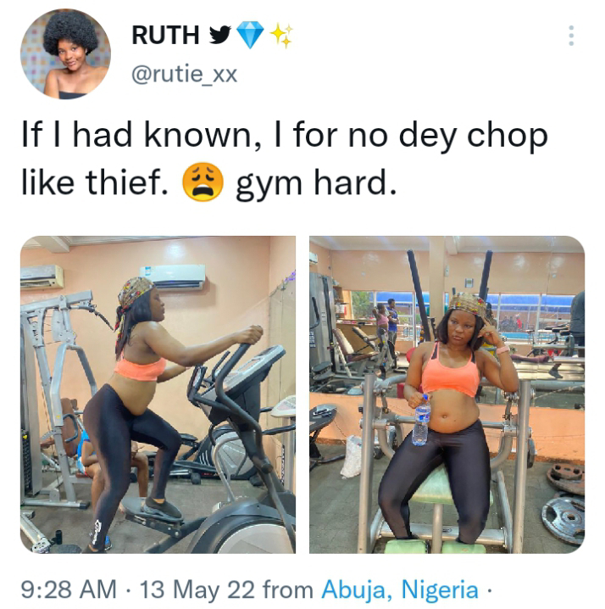Image resolution: width=605 pixels, height=609 pixels.
Task: Click the blue diamond emoji beside the name
Action: 250,35
